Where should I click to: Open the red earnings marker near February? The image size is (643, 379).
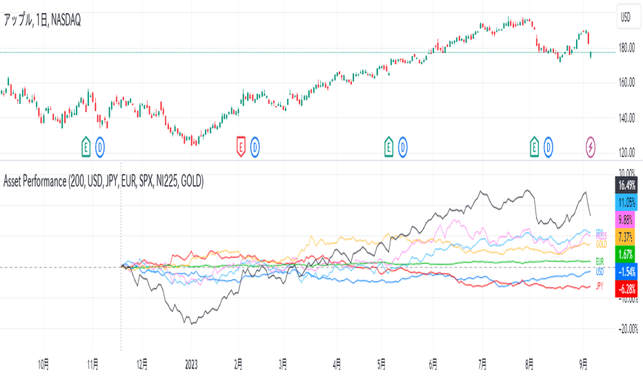241,147
